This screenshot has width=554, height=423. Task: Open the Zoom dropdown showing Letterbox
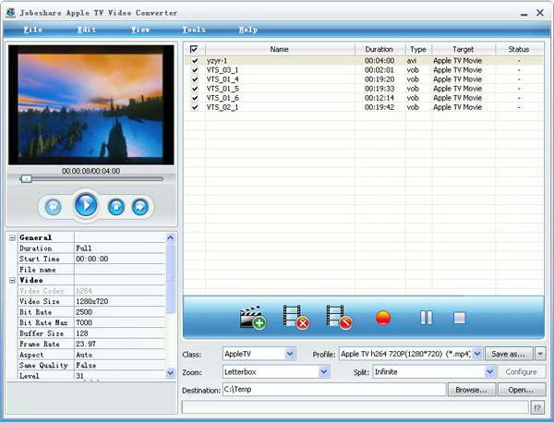tap(324, 371)
